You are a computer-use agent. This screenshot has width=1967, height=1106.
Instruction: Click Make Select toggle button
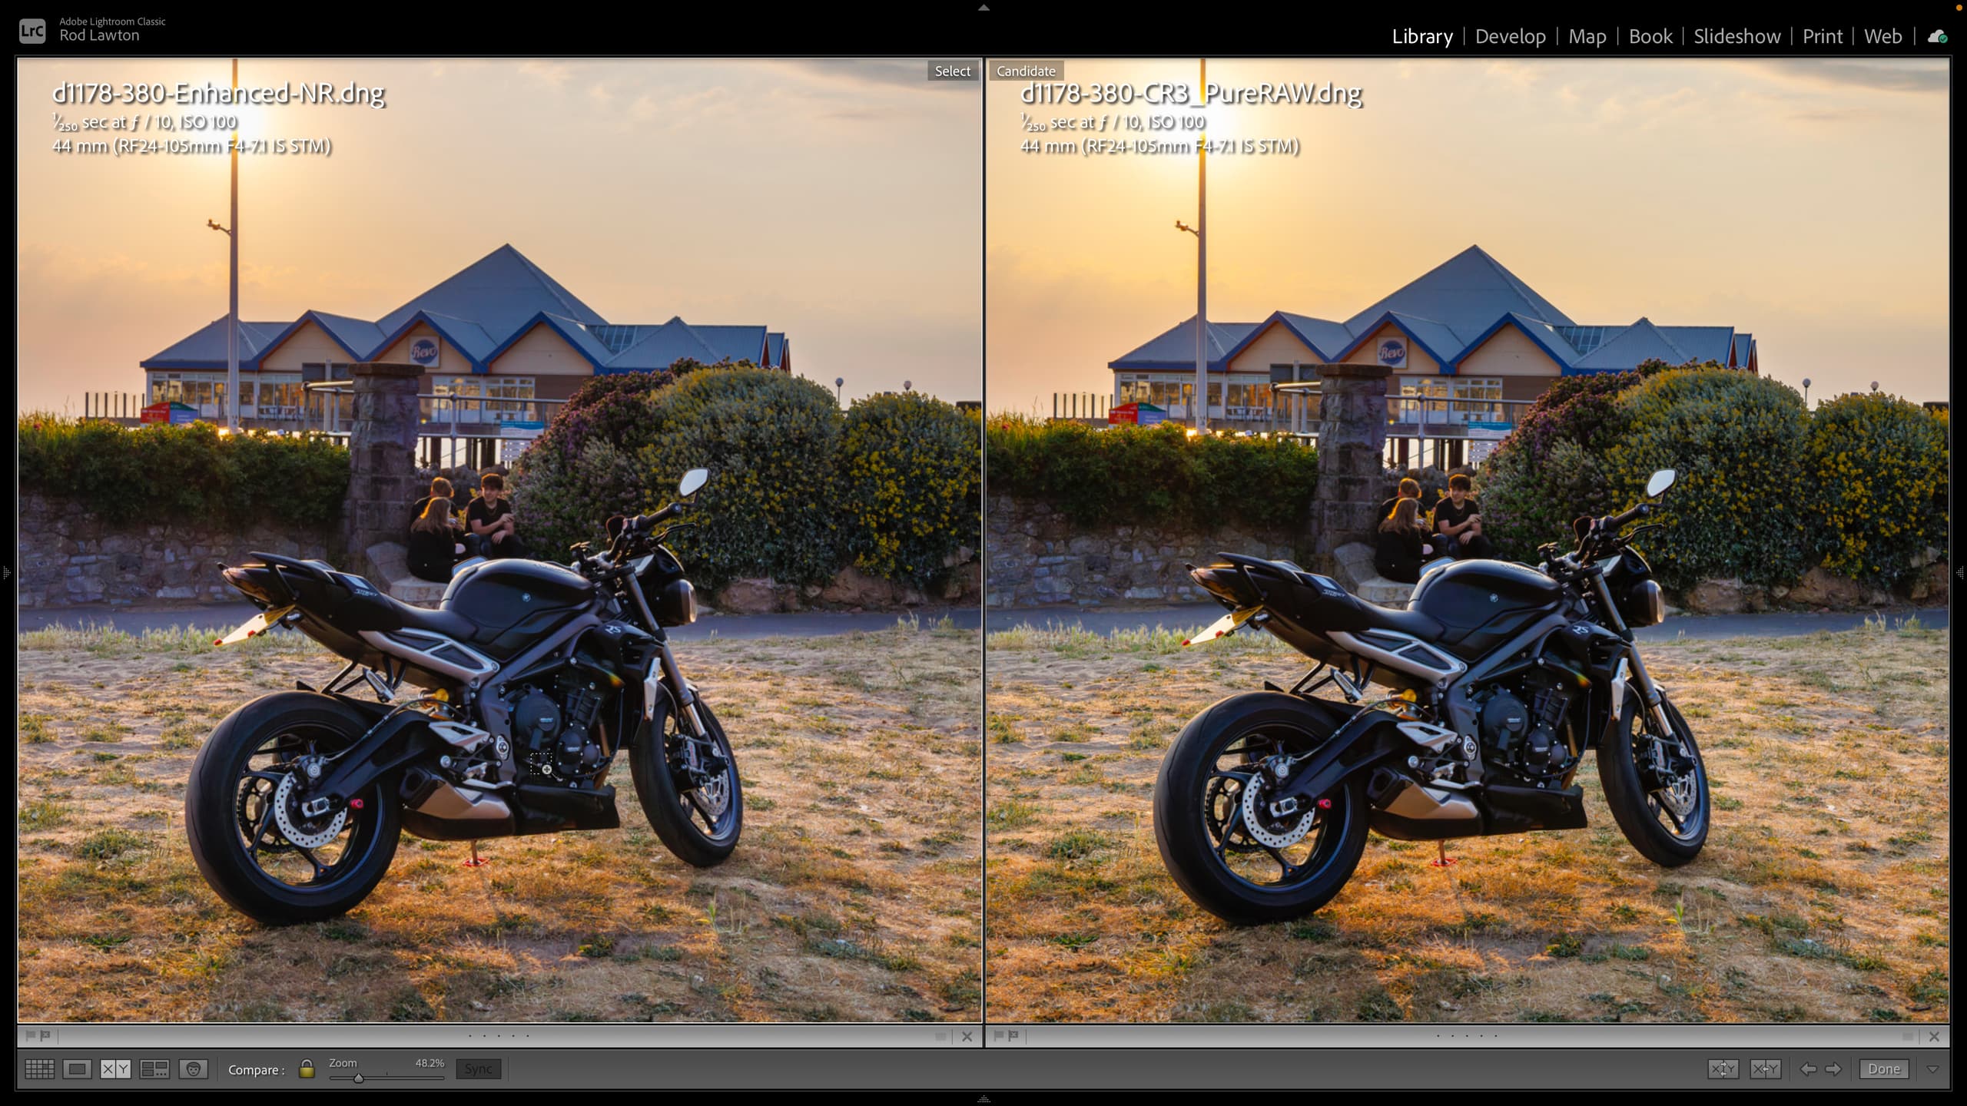(x=1765, y=1068)
